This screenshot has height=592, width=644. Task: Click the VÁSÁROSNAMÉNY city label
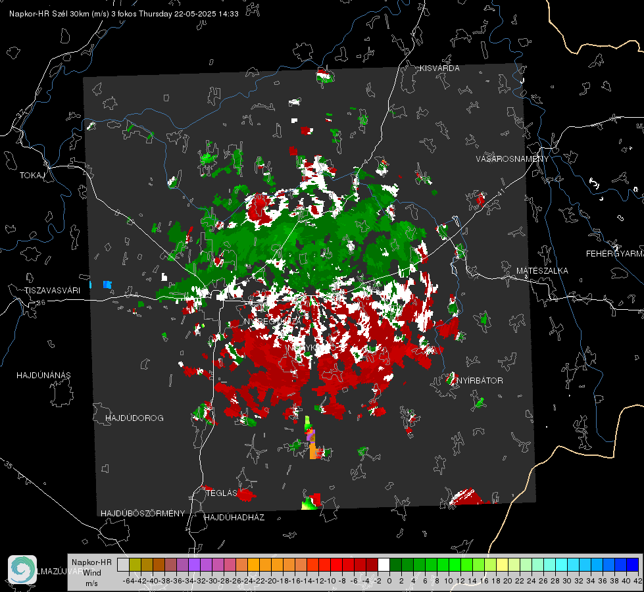click(512, 159)
